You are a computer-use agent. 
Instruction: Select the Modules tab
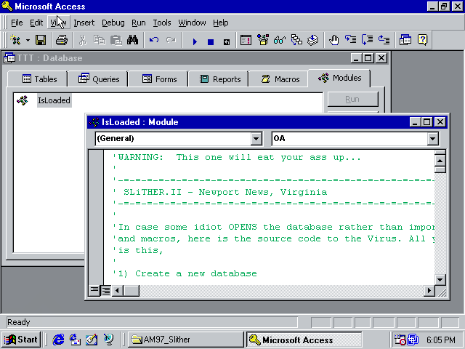click(339, 78)
